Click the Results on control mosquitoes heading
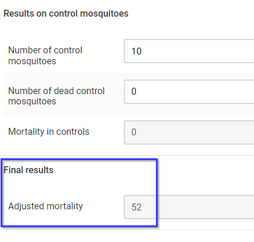 [66, 14]
